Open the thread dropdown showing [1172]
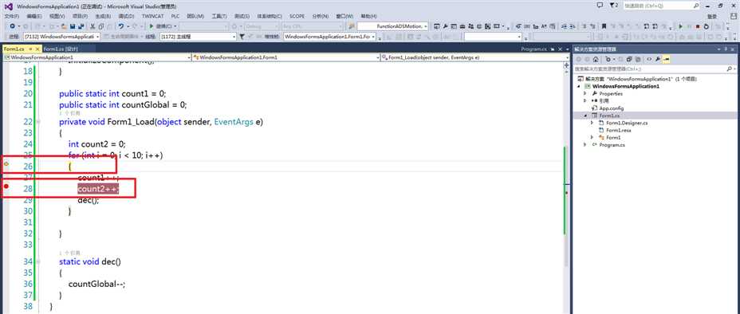This screenshot has width=740, height=314. (x=198, y=37)
